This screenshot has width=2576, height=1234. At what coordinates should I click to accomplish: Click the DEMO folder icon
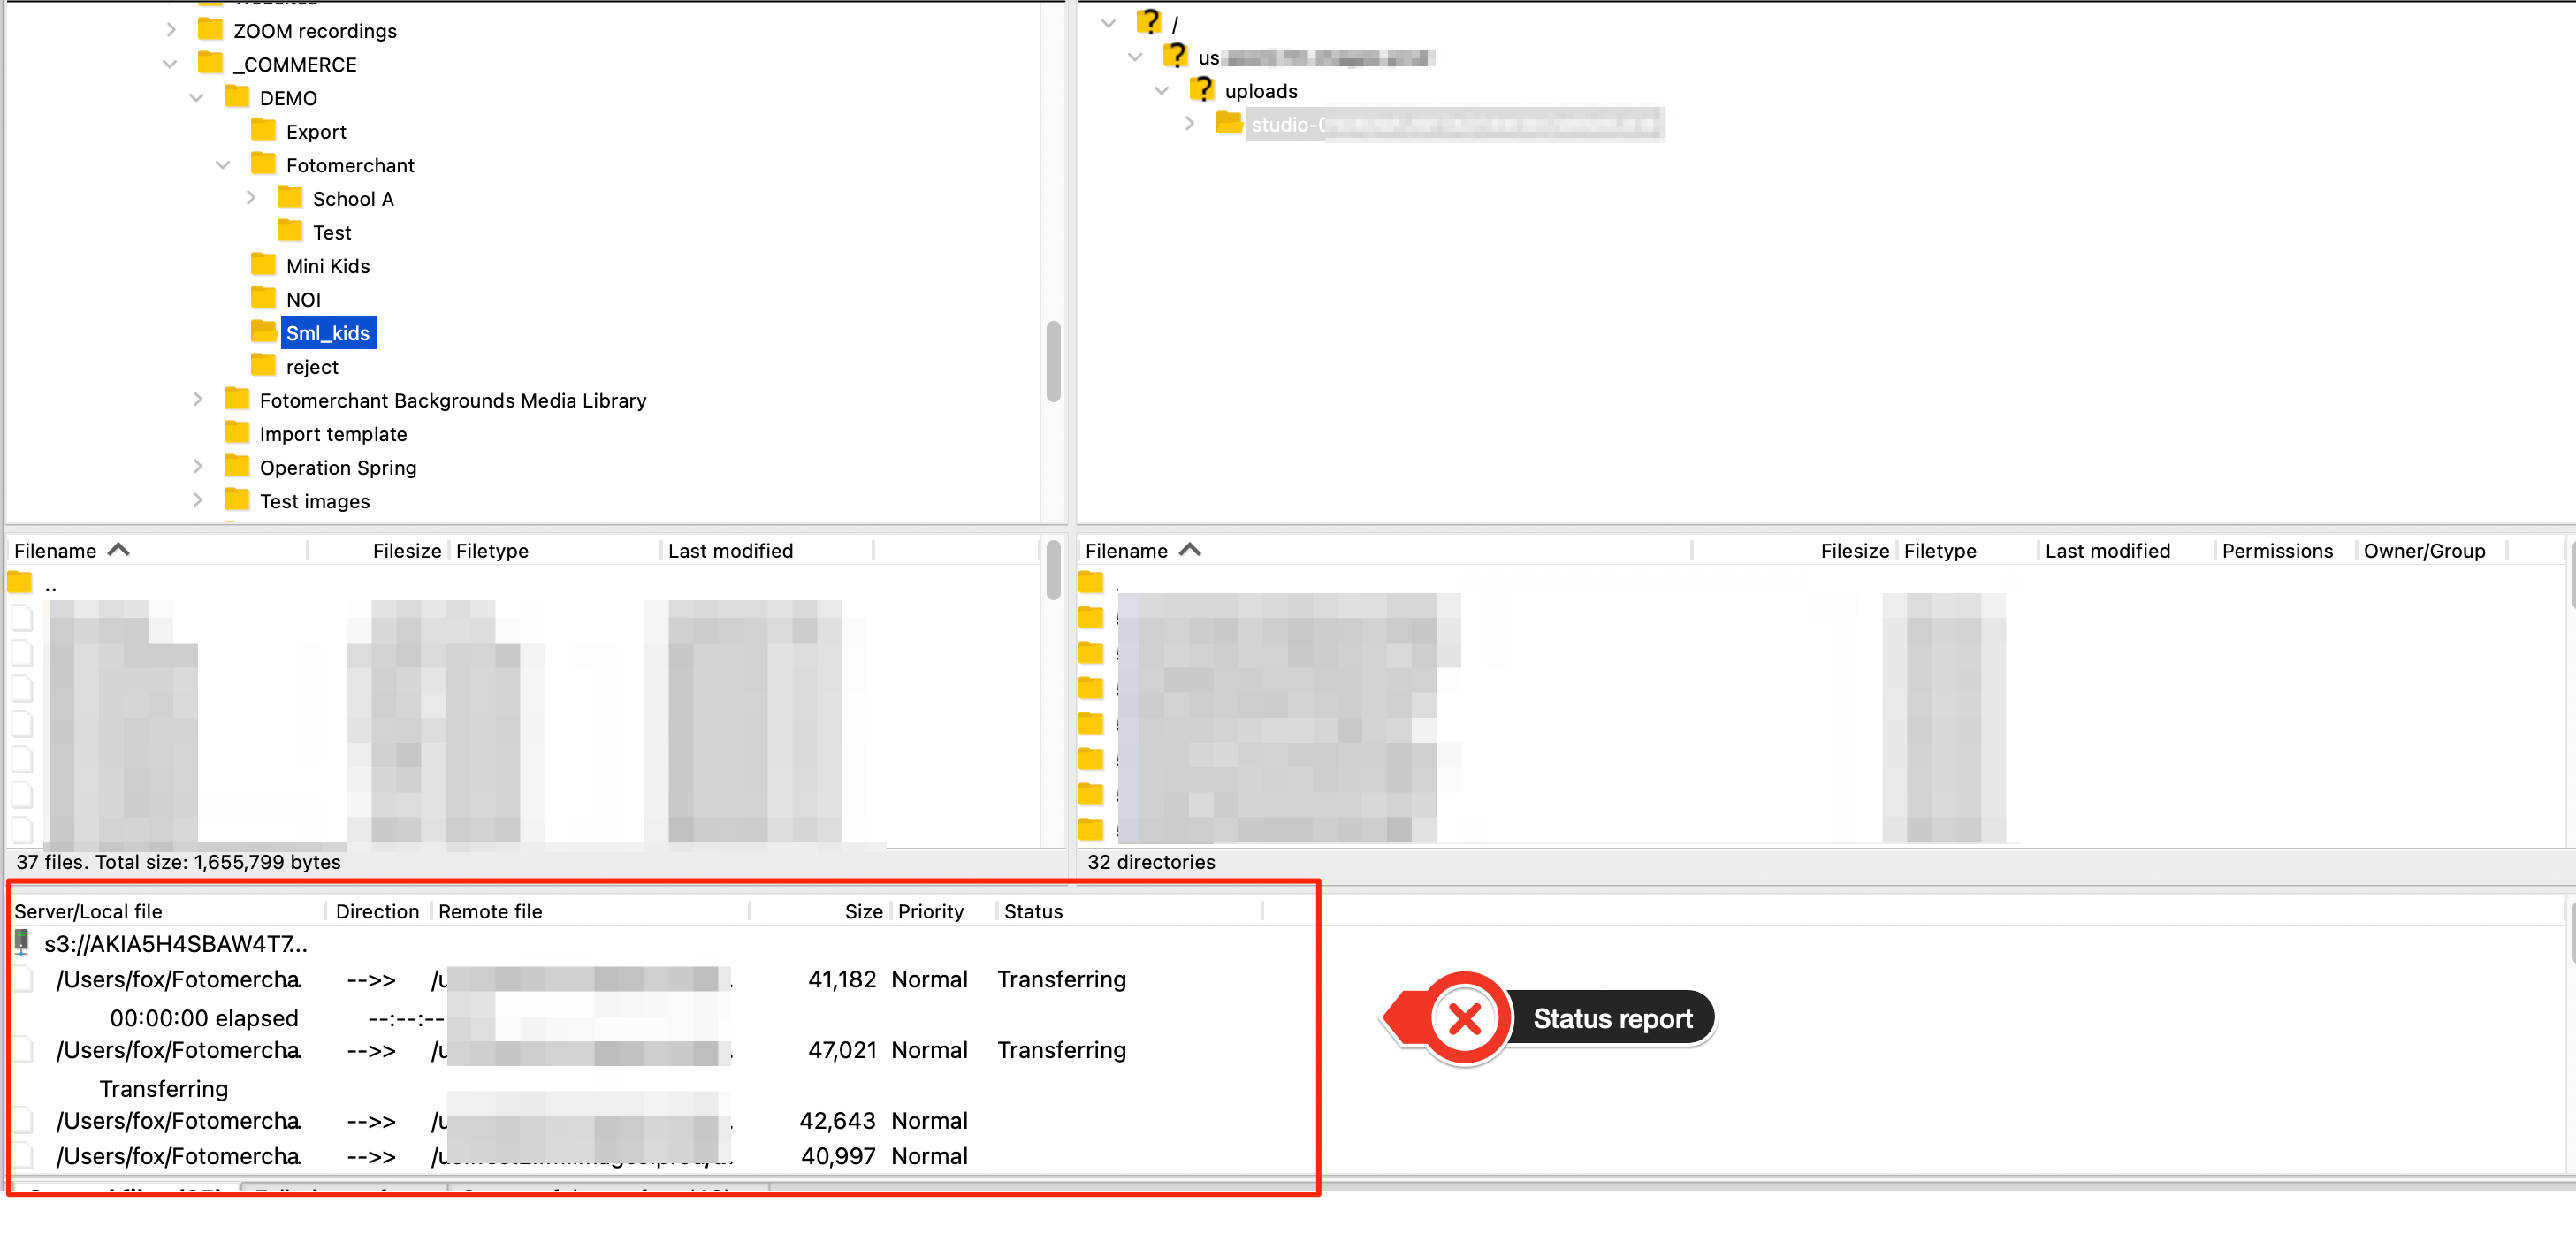237,97
